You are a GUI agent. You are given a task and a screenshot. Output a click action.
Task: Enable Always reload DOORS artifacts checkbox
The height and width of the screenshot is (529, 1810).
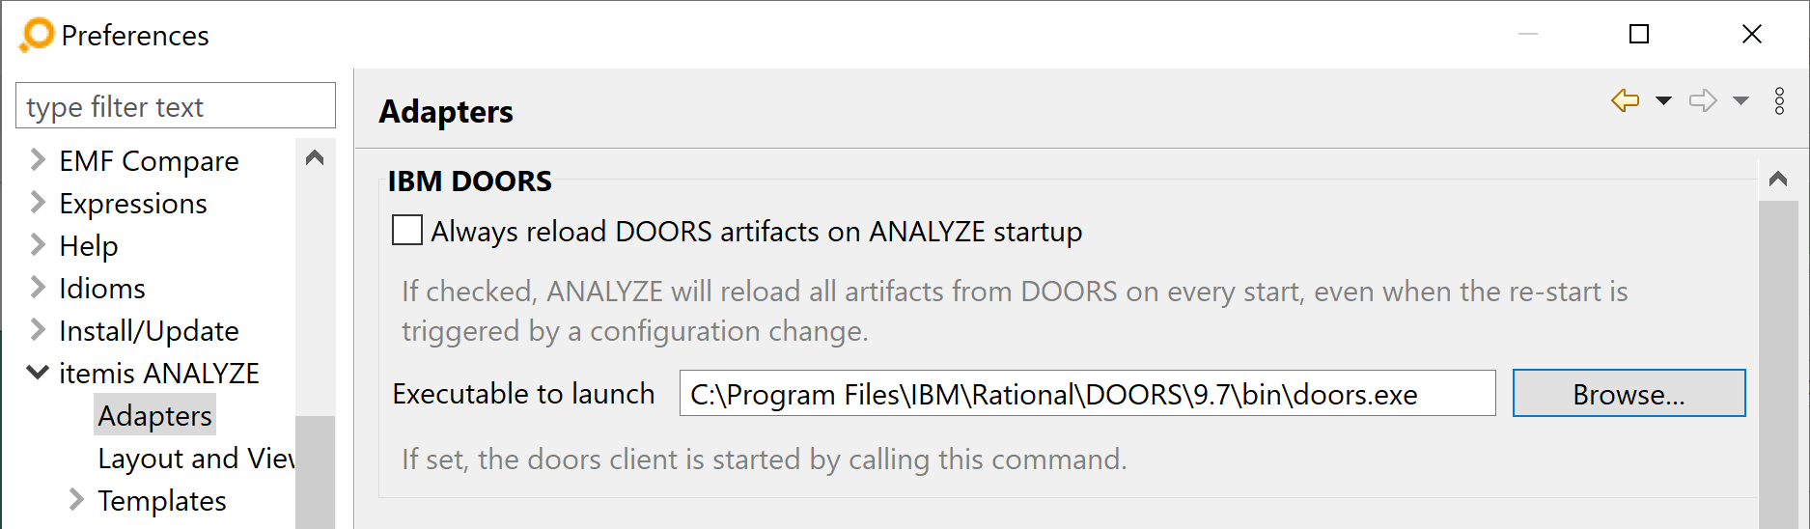pos(407,231)
